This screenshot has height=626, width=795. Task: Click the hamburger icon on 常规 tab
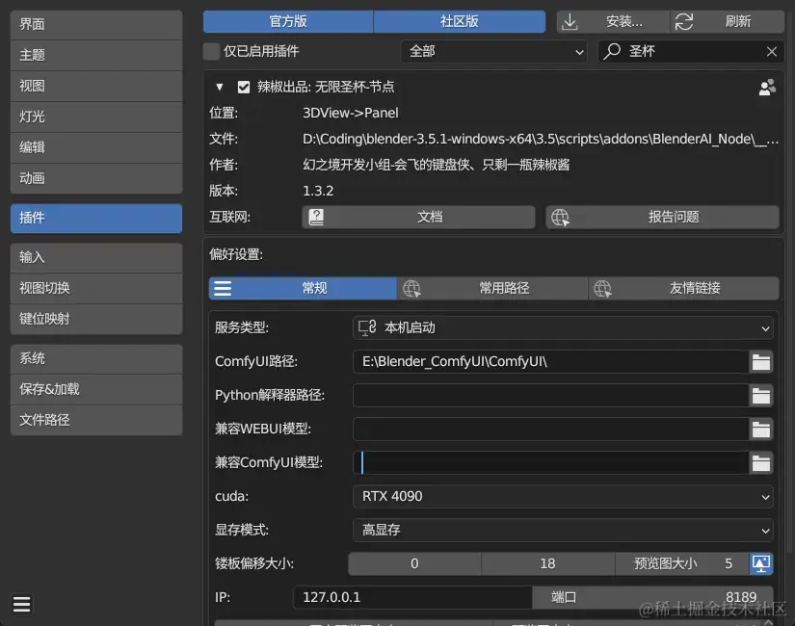[223, 288]
